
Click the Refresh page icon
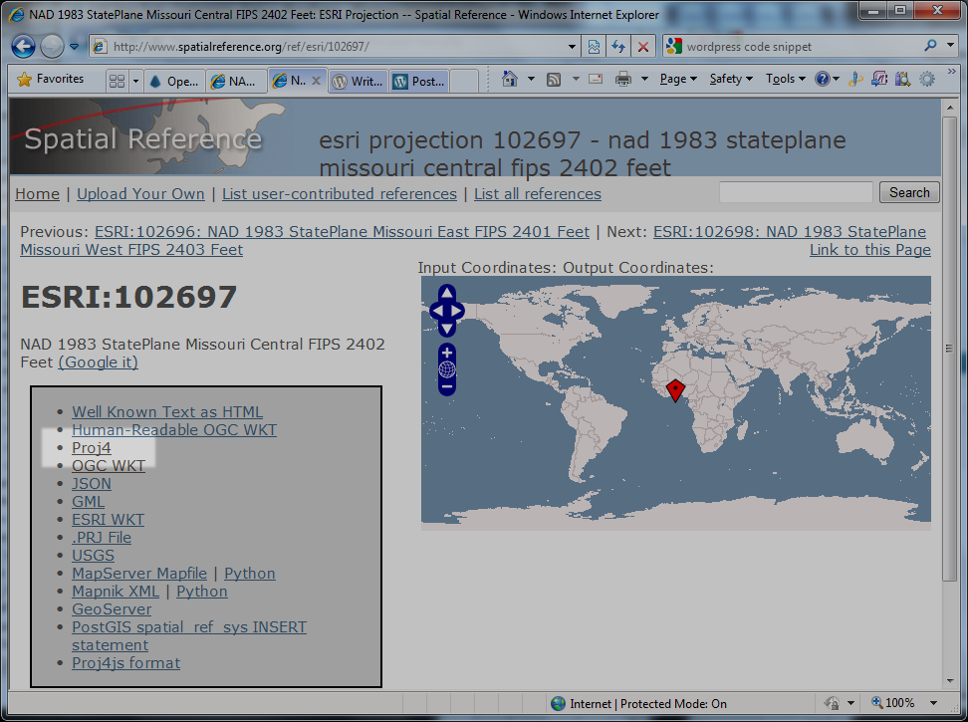point(618,46)
